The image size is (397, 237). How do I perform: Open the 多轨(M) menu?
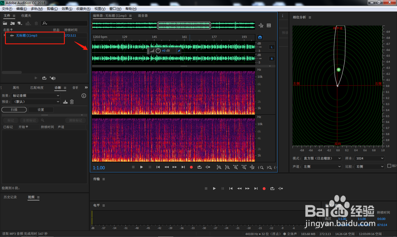pos(37,9)
